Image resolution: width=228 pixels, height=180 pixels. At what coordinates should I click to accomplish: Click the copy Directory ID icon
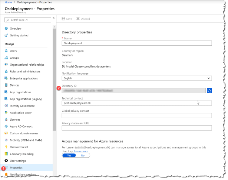click(209, 91)
